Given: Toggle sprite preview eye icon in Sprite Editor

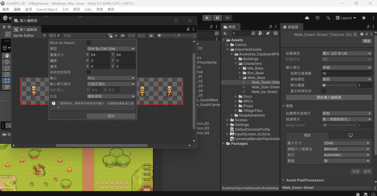Looking at the screenshot, I should (x=123, y=36).
